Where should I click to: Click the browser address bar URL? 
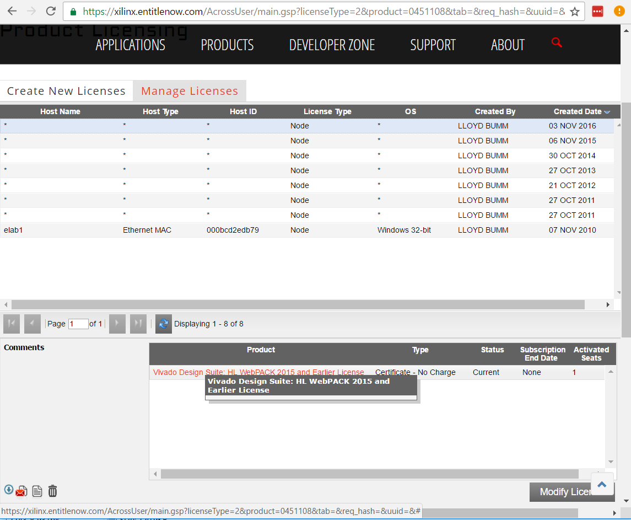[323, 12]
